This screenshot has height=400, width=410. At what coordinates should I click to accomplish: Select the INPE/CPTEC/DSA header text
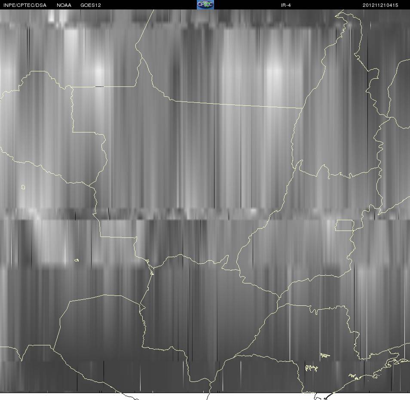(x=25, y=5)
